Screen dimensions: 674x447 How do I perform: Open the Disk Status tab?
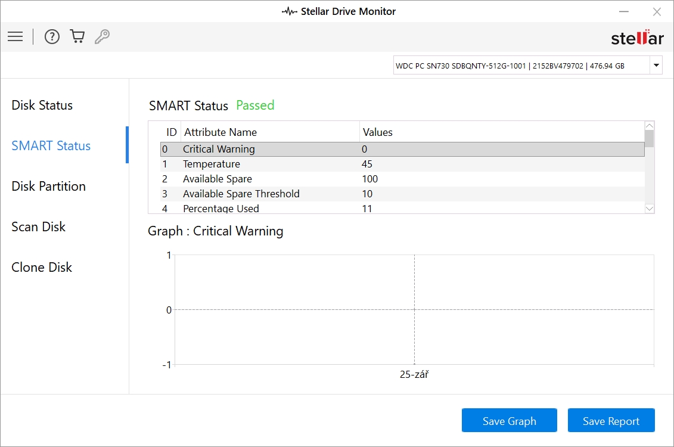click(42, 105)
